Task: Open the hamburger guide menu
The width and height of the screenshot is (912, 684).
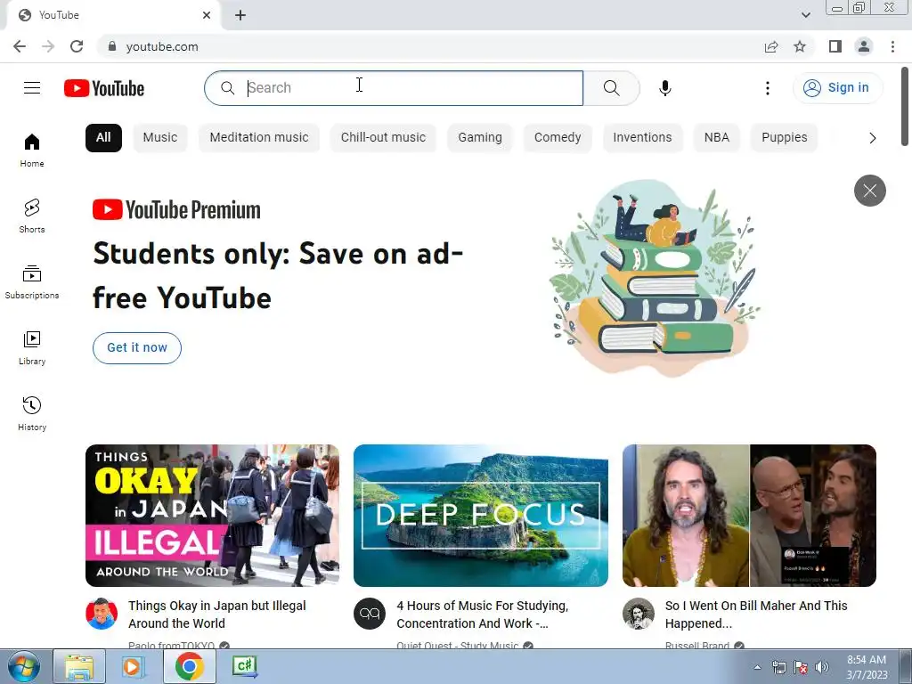Action: click(x=32, y=88)
